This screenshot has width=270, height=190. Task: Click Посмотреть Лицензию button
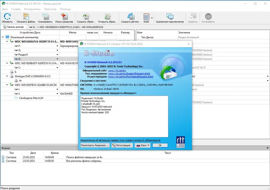click(x=95, y=145)
